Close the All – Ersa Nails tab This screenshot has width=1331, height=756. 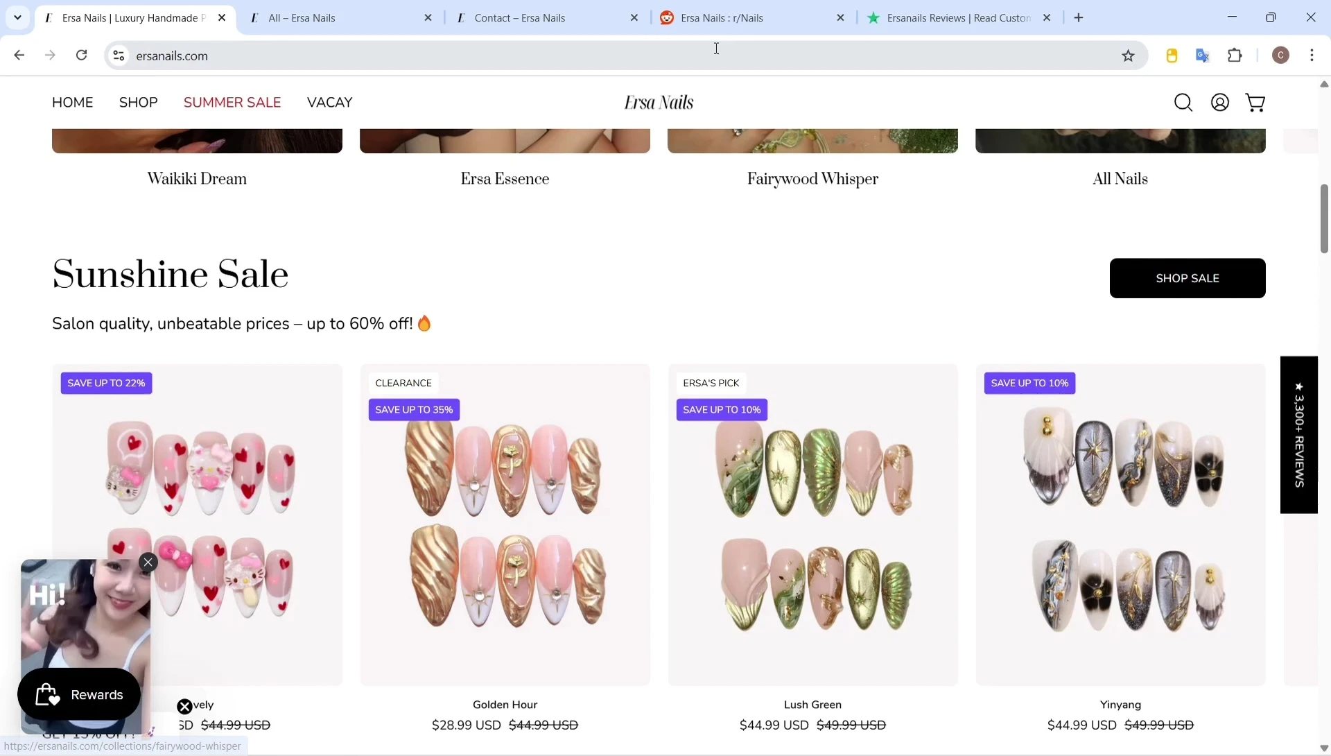[428, 18]
